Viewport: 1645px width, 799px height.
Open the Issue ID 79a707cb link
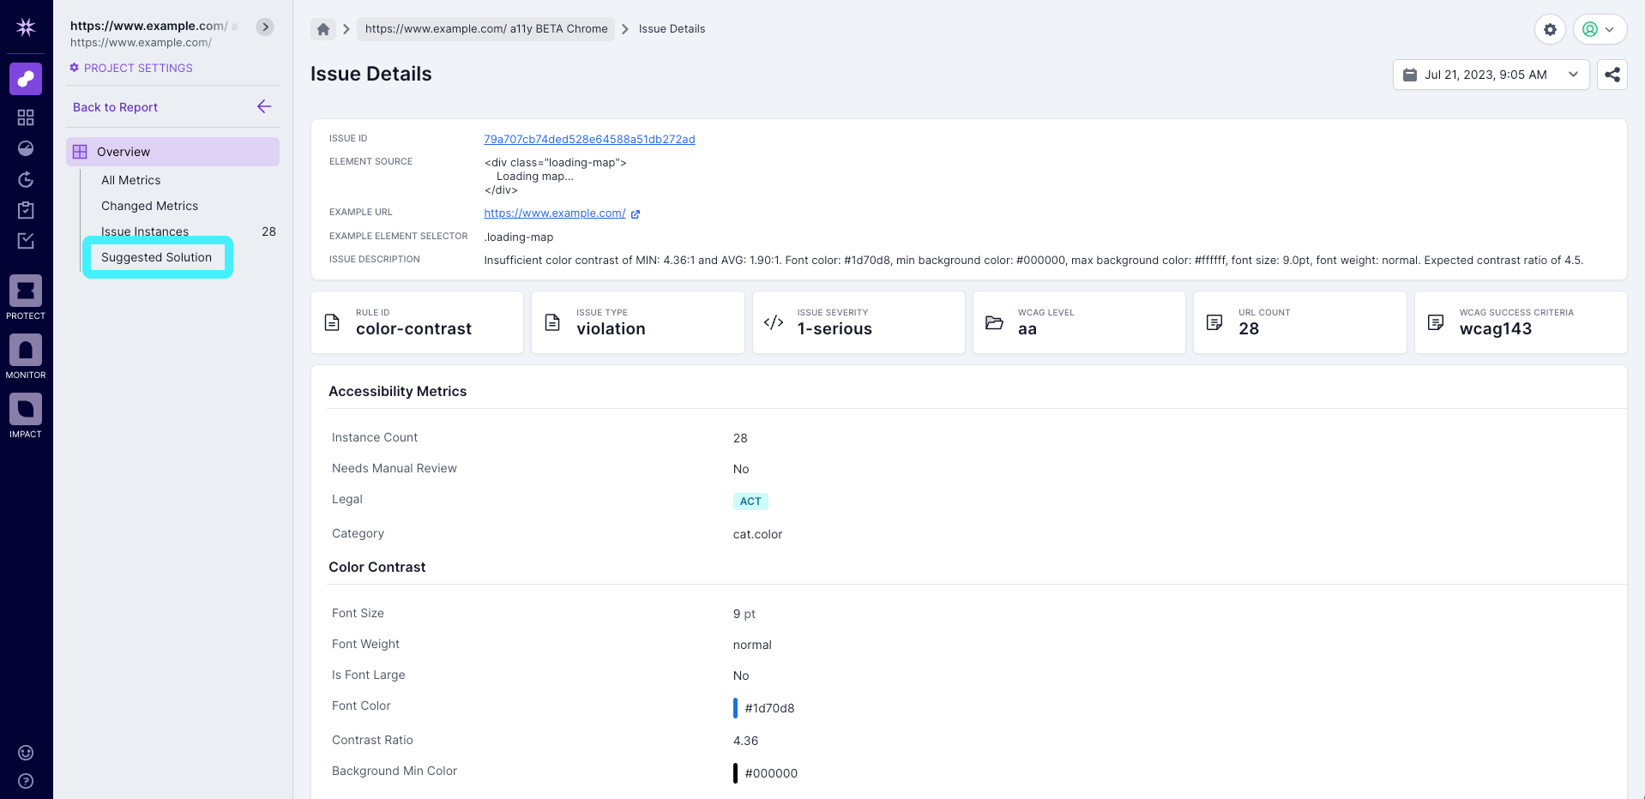click(589, 139)
